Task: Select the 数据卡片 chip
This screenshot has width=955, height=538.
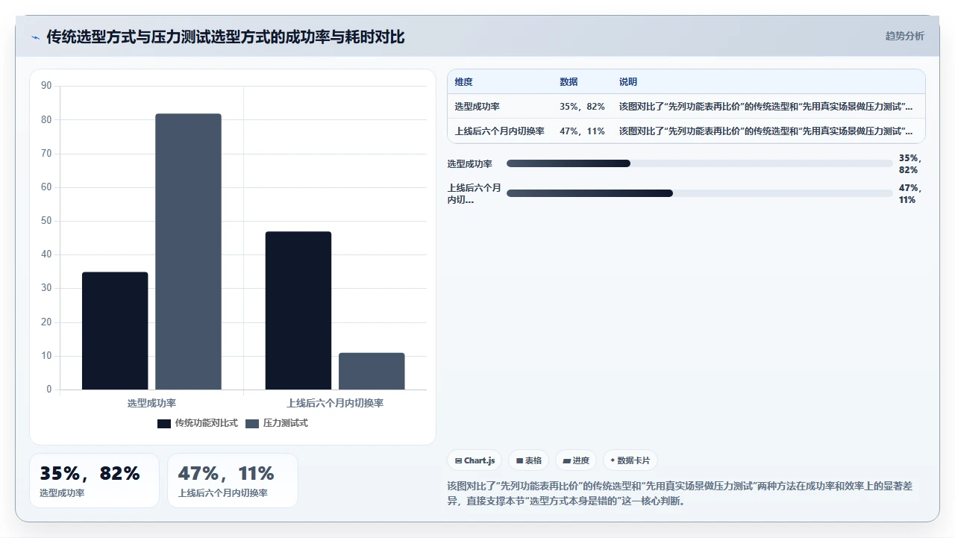Action: 630,460
